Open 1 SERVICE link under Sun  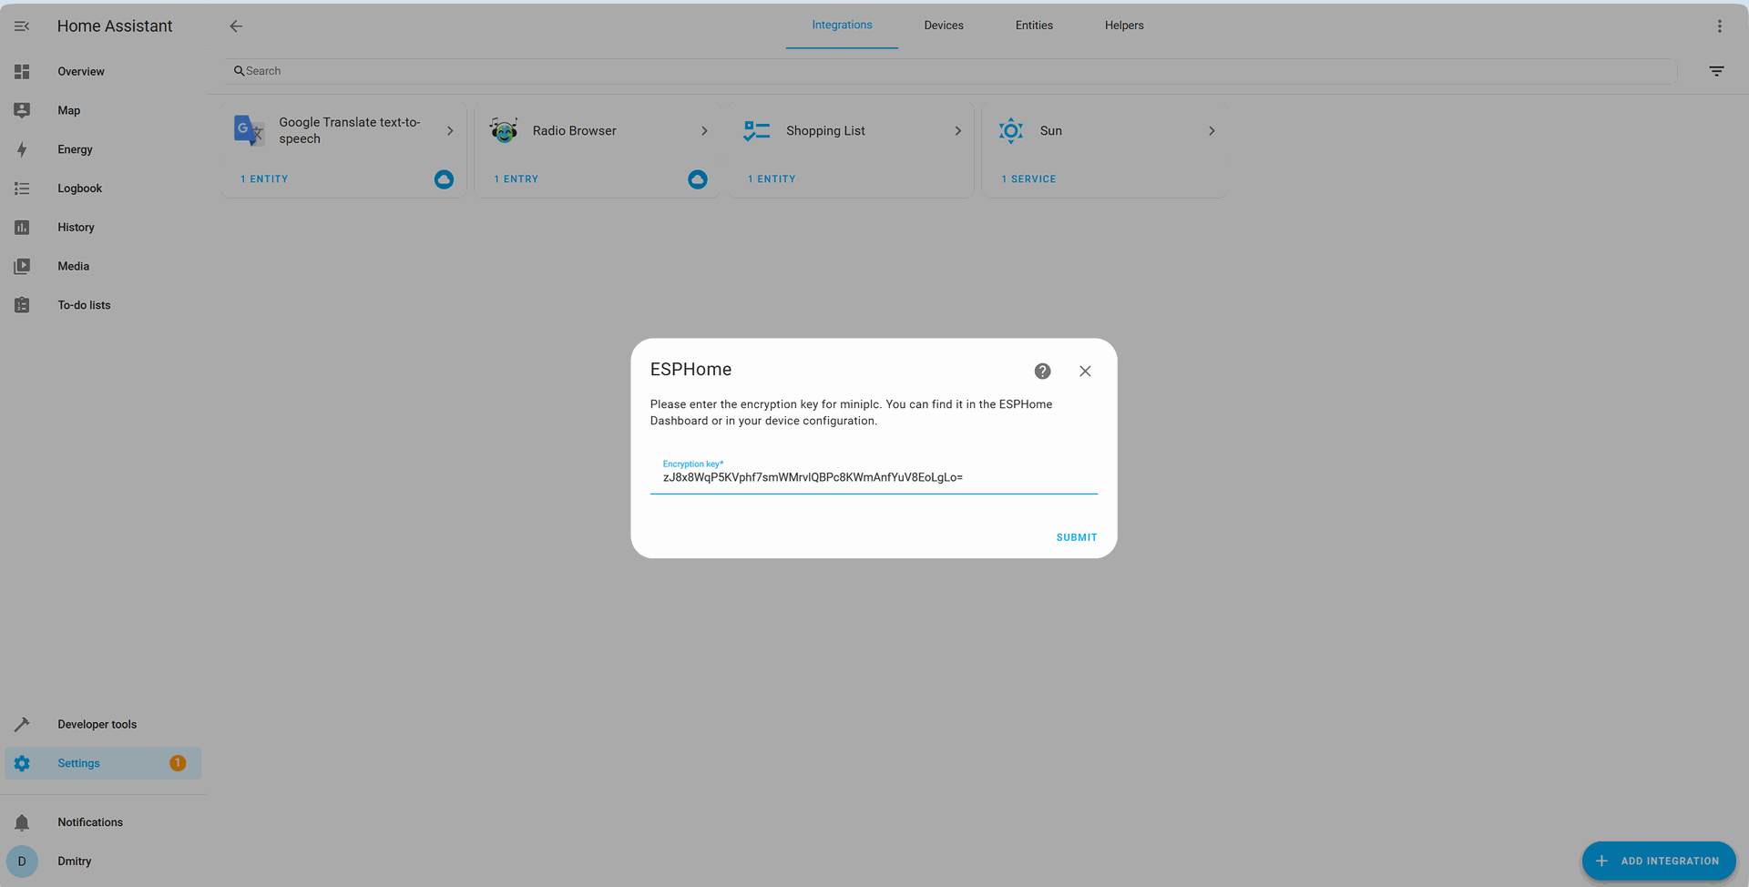pyautogui.click(x=1029, y=179)
